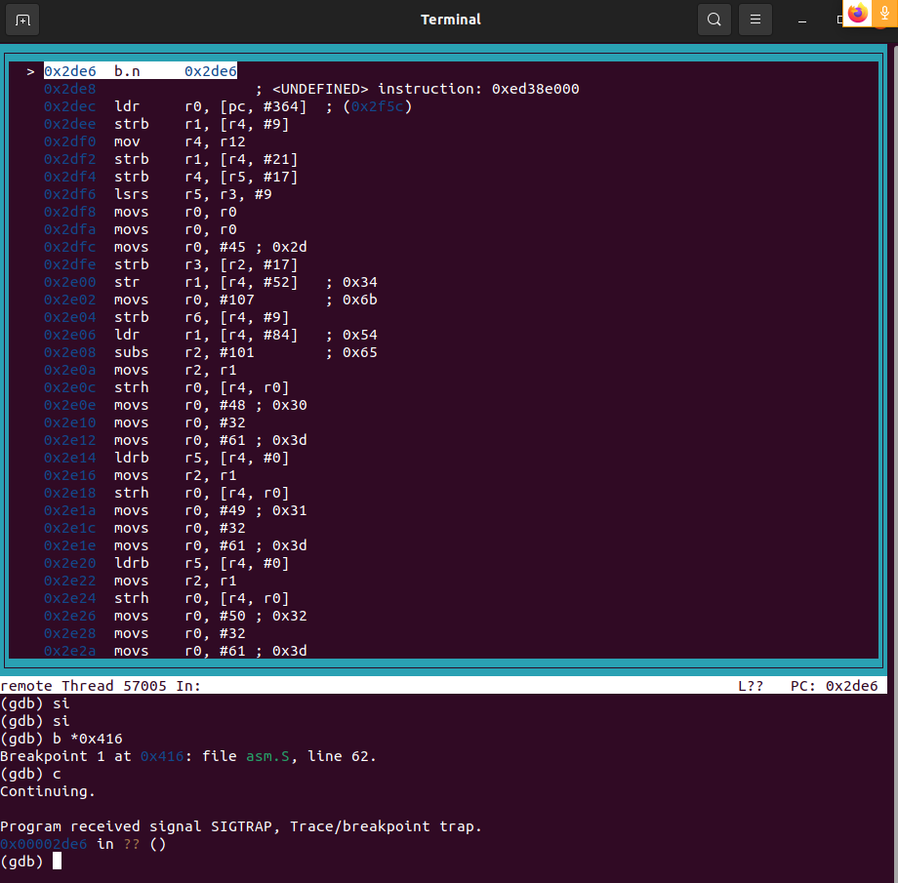Click the Firefox icon in the corner

point(856,13)
